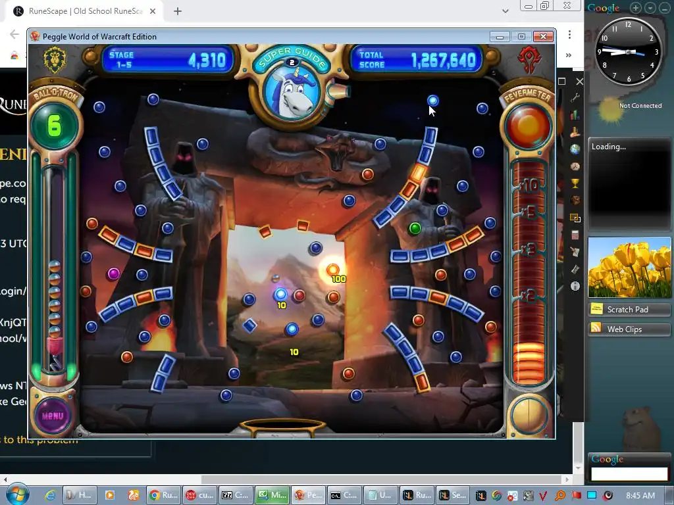The height and width of the screenshot is (505, 674).
Task: Click the green power-up peg
Action: click(x=415, y=228)
